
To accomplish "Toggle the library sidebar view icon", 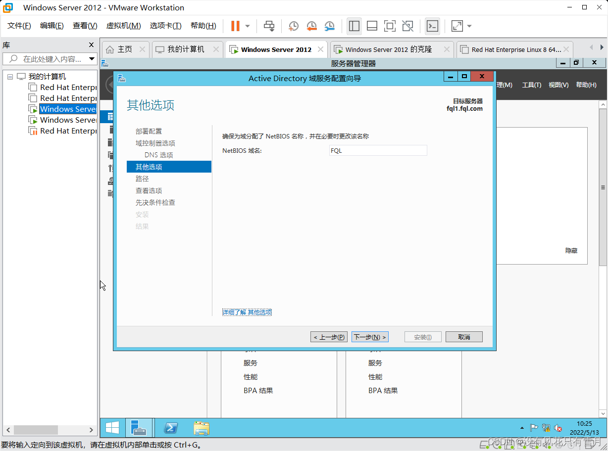I will (x=354, y=26).
